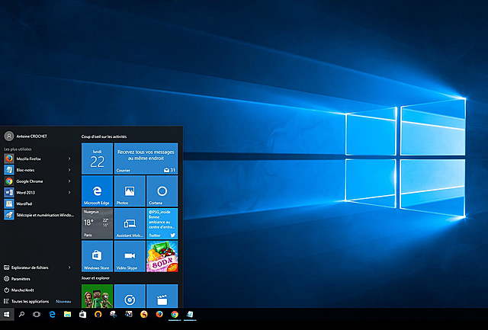Image resolution: width=488 pixels, height=330 pixels.
Task: Open the calendar tile showing lundi 22
Action: coord(97,159)
